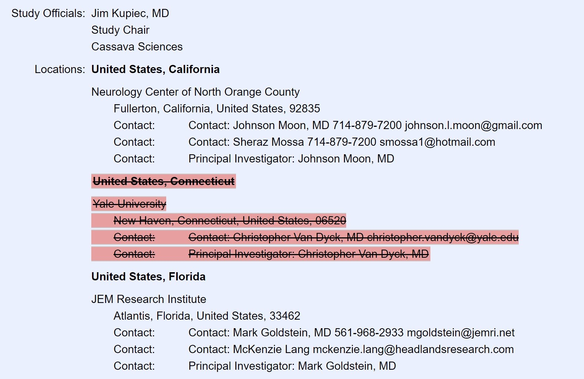Viewport: 584px width, 379px height.
Task: Select the United States, Florida heading
Action: (148, 277)
